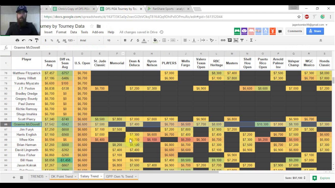Star the spreadsheet document
Image resolution: width=335 pixels, height=188 pixels.
pos(92,26)
